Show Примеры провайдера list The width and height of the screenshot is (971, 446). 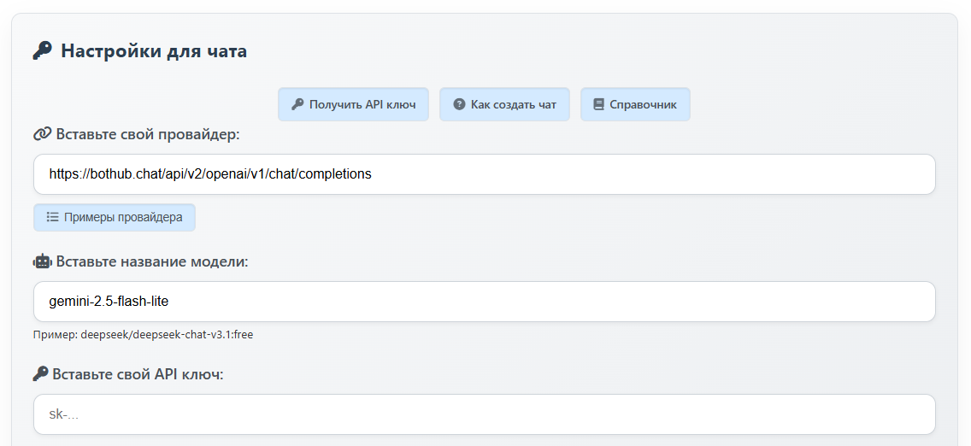point(115,217)
